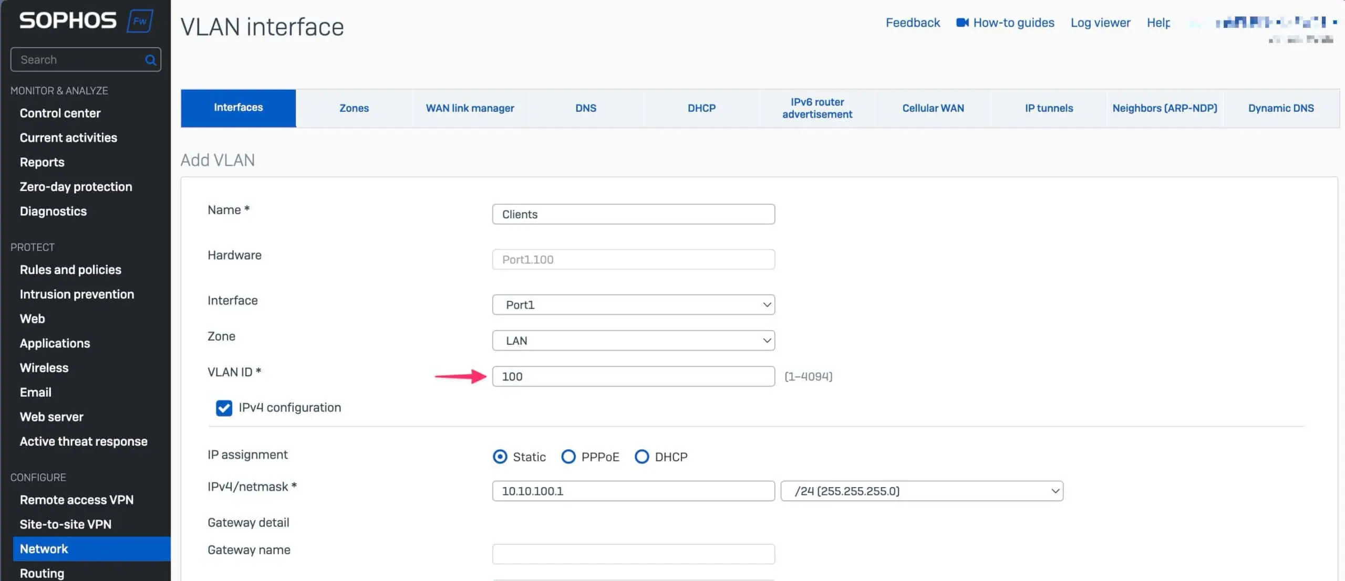Click the empty Gateway name field
The height and width of the screenshot is (581, 1345).
click(x=633, y=554)
